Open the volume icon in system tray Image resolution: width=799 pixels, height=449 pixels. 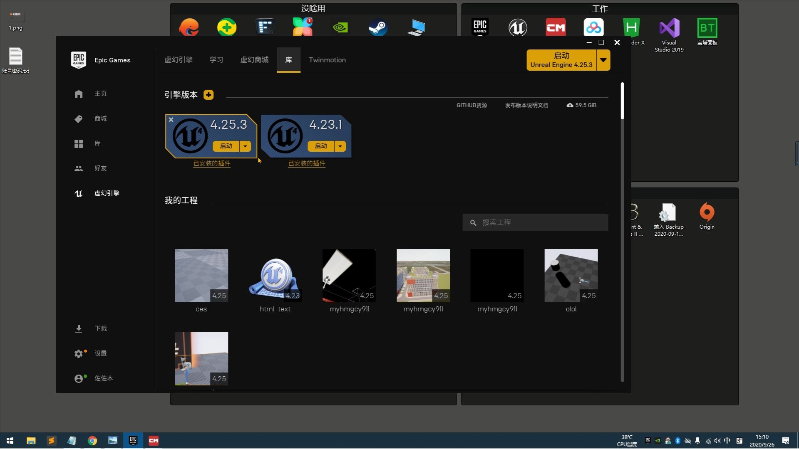click(x=717, y=441)
